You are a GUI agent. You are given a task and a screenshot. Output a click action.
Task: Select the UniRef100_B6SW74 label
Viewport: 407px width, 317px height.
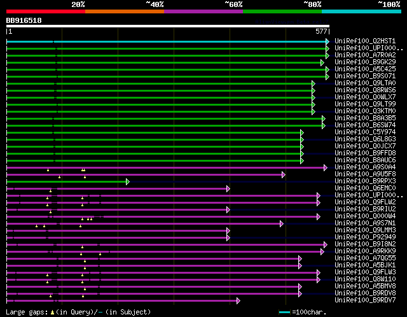(x=365, y=125)
